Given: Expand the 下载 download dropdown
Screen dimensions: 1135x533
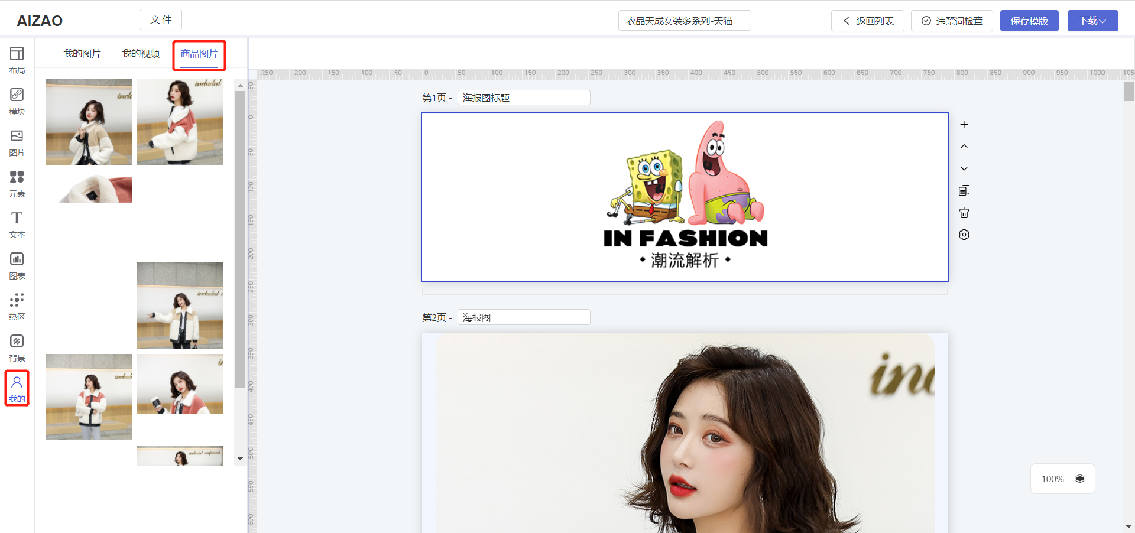Looking at the screenshot, I should point(1092,21).
